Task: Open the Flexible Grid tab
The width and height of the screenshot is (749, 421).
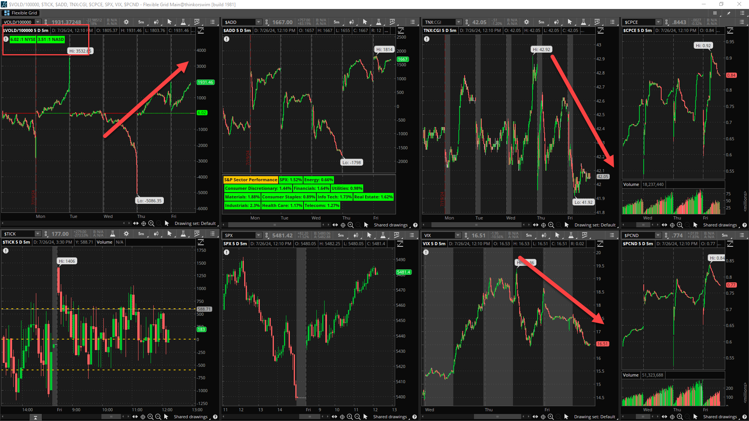Action: click(x=20, y=13)
